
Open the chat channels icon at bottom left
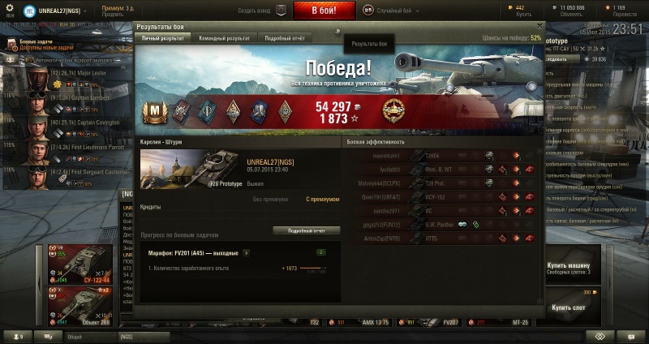pyautogui.click(x=48, y=337)
